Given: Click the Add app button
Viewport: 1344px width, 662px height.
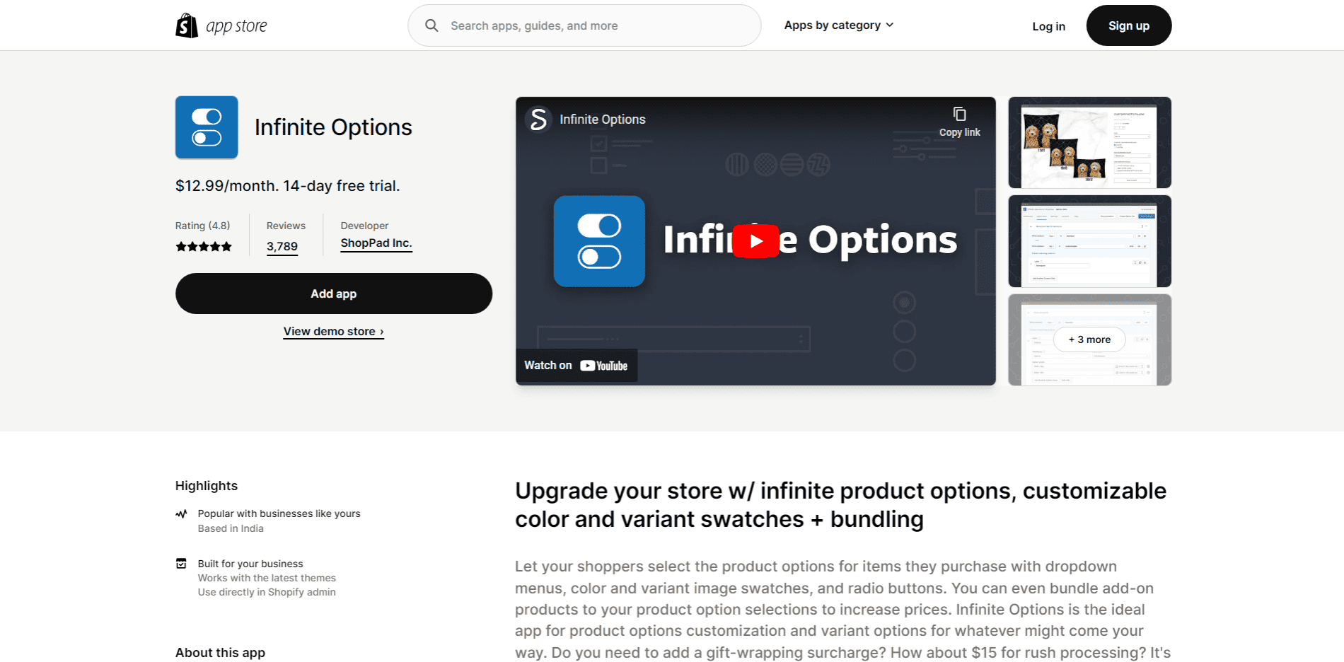Looking at the screenshot, I should click(334, 294).
